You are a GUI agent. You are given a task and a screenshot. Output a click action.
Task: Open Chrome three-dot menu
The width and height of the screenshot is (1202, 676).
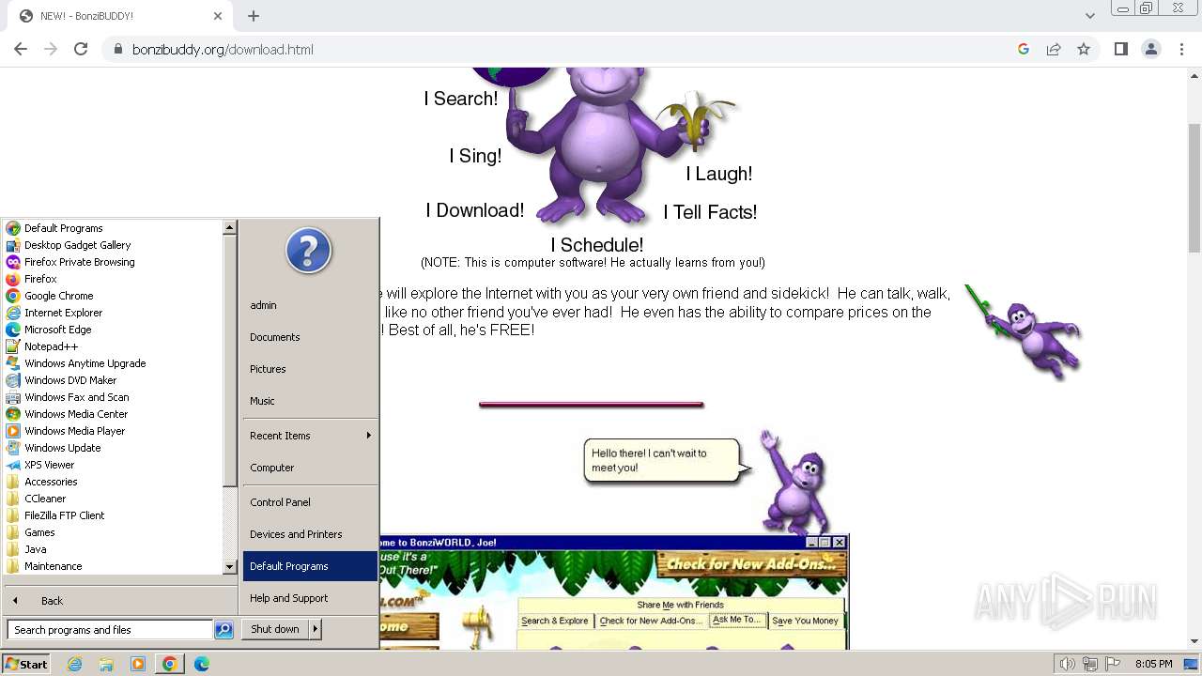[1181, 49]
